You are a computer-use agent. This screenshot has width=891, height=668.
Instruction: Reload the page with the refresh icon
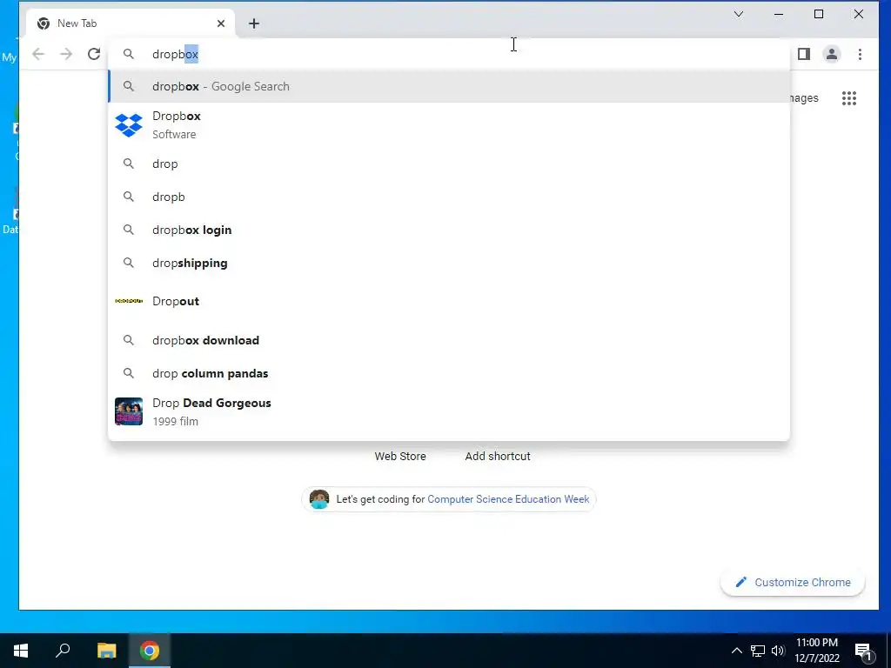point(94,54)
